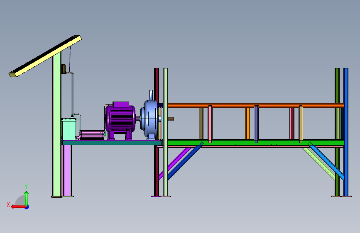Click the blue Z axis ball of the triad

(x=27, y=207)
